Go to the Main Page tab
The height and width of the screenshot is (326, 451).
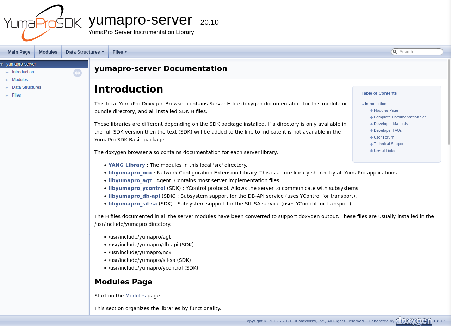[x=19, y=52]
